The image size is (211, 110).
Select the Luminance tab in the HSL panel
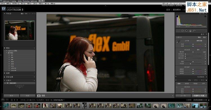[x=195, y=84]
